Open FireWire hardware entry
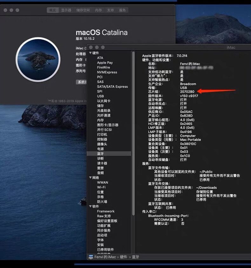The width and height of the screenshot is (251, 268). click(x=104, y=67)
